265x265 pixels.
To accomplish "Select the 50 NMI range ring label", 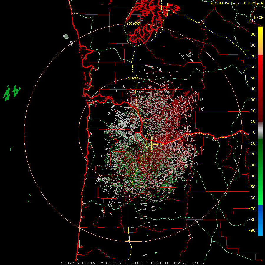I will pyautogui.click(x=133, y=78).
